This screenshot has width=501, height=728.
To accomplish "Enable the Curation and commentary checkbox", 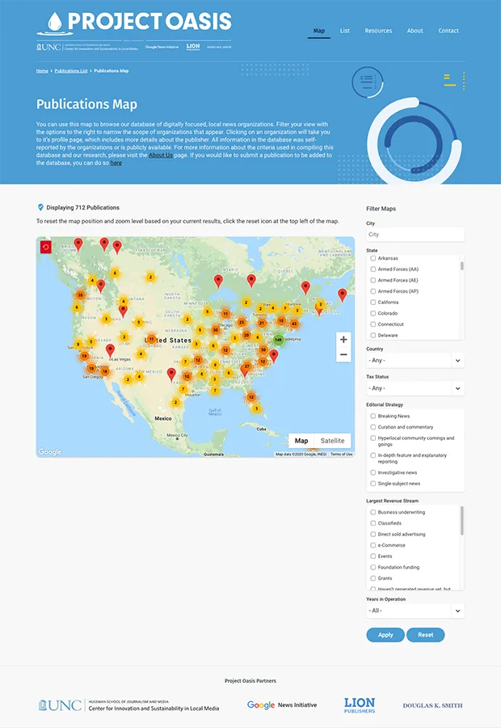I will (x=373, y=427).
